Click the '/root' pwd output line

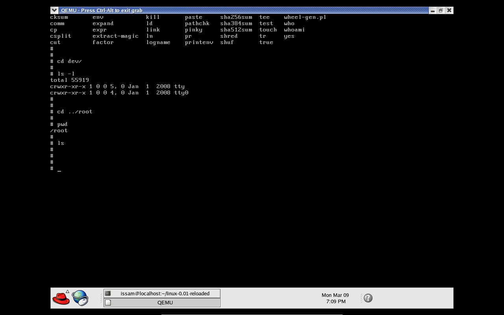tap(59, 131)
